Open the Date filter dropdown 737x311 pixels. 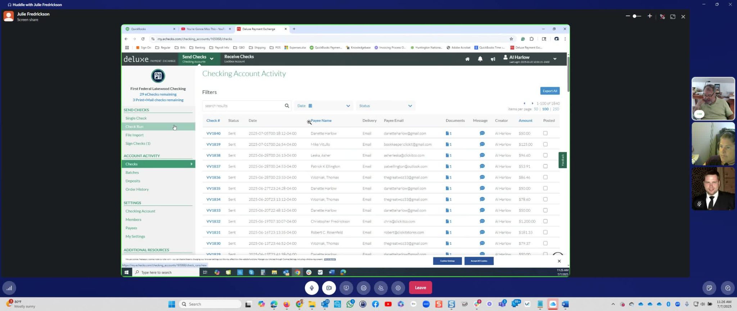coord(324,106)
